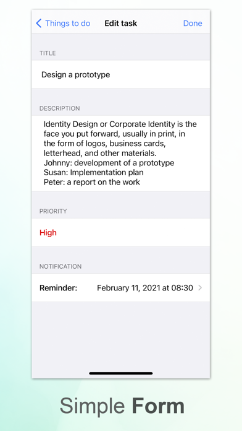Click the Edit task header title

coord(121,24)
